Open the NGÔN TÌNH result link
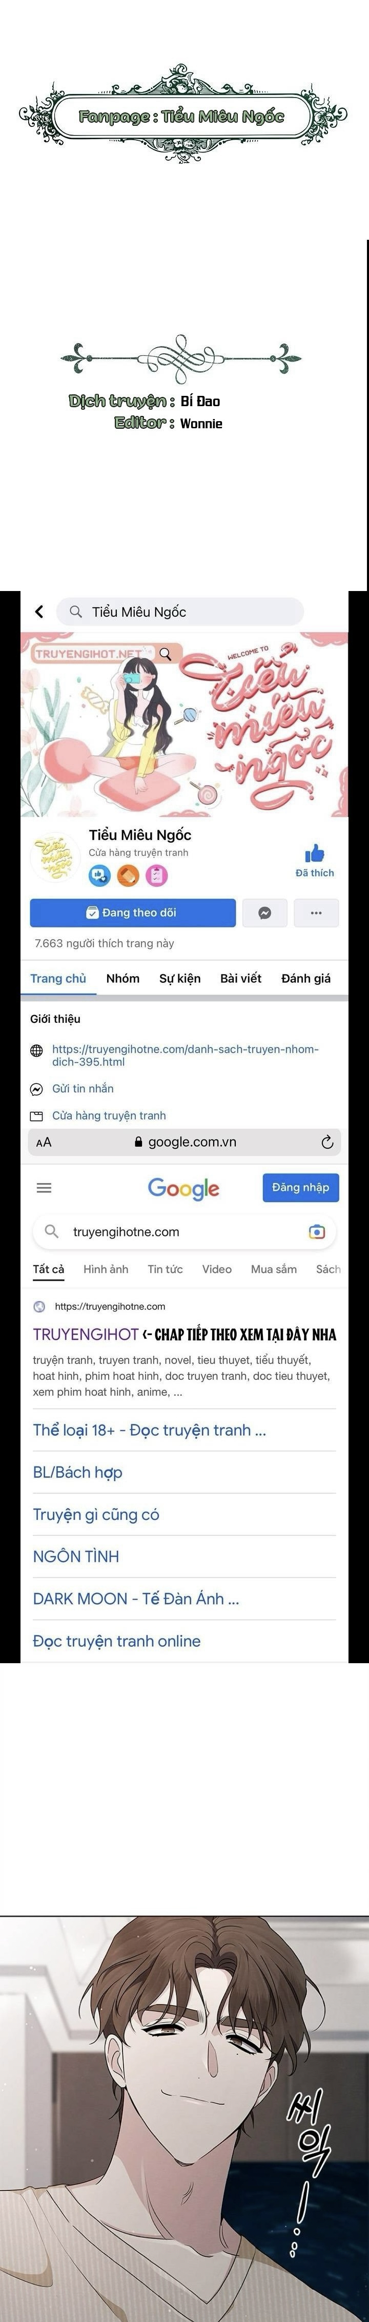This screenshot has width=369, height=2322. pyautogui.click(x=76, y=1556)
